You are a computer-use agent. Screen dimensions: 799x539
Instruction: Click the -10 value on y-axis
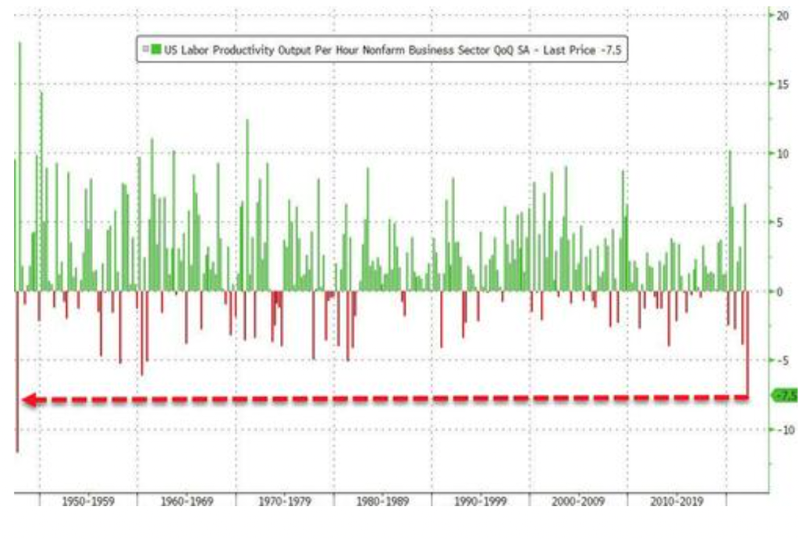click(785, 430)
